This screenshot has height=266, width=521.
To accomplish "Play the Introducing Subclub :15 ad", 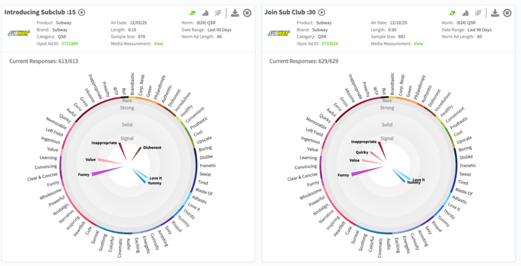I will click(x=81, y=13).
